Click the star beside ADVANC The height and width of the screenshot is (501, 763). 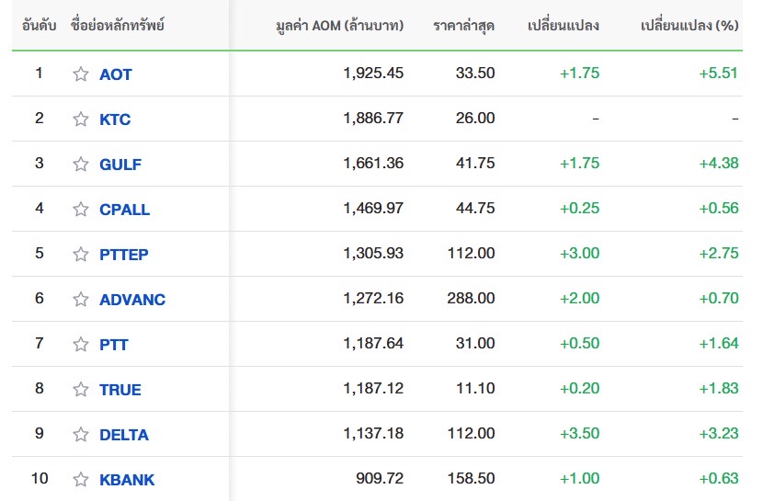point(81,299)
